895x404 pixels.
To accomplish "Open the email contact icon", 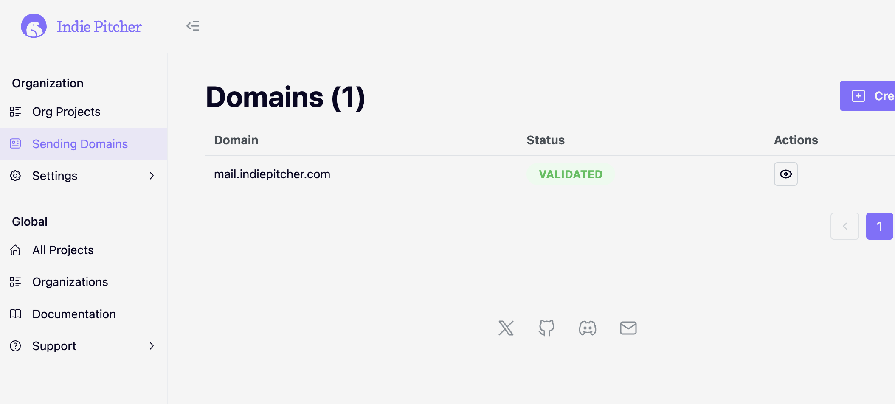I will point(628,328).
